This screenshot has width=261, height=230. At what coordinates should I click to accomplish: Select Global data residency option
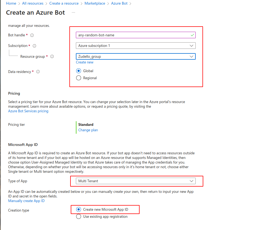79,71
